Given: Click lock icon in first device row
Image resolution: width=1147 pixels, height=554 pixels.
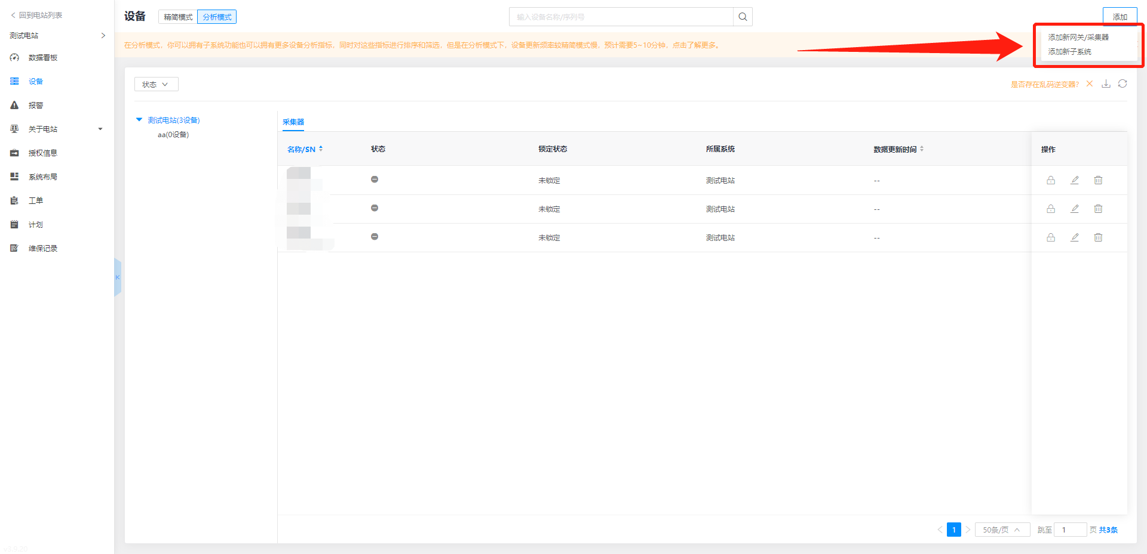Looking at the screenshot, I should click(1051, 180).
